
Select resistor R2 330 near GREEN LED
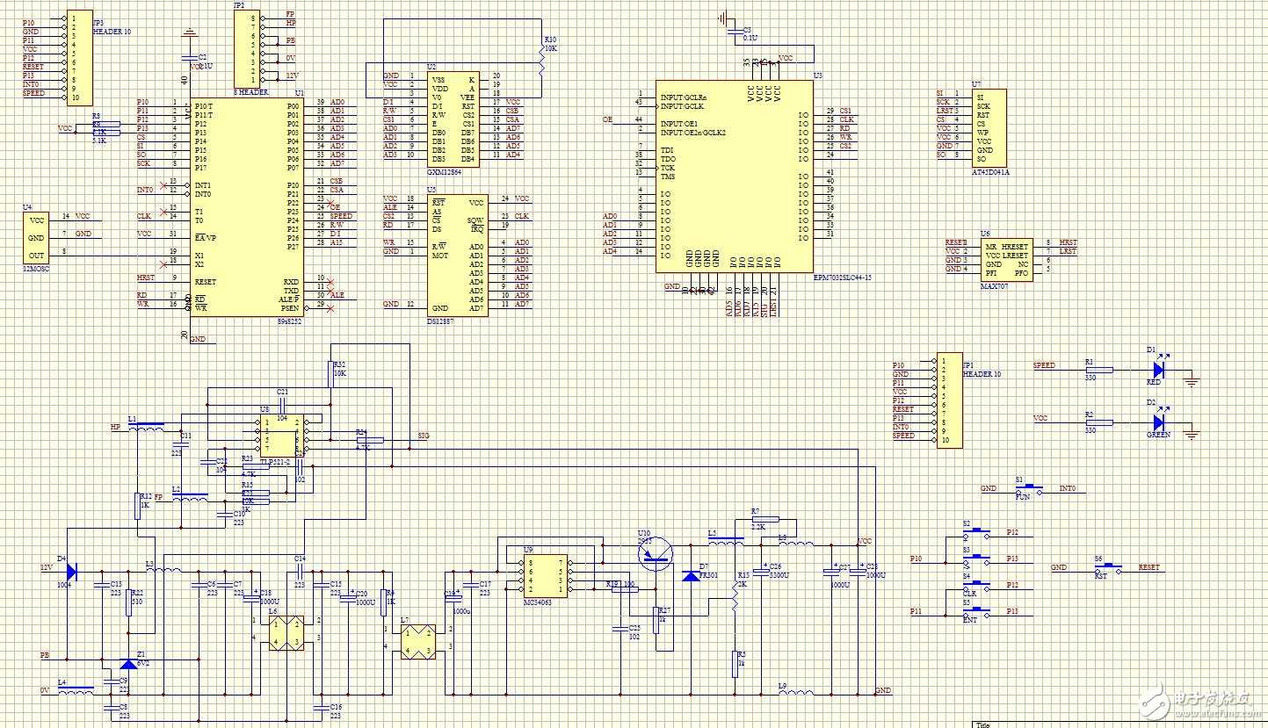(x=1098, y=422)
